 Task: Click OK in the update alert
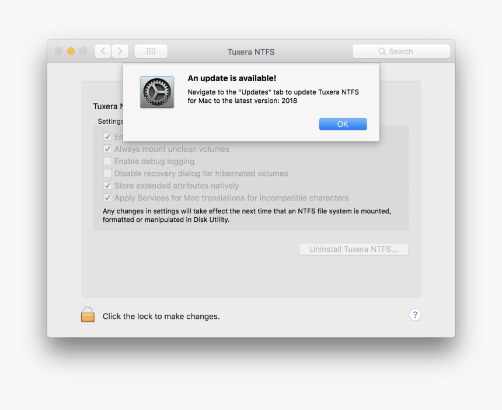tap(343, 124)
